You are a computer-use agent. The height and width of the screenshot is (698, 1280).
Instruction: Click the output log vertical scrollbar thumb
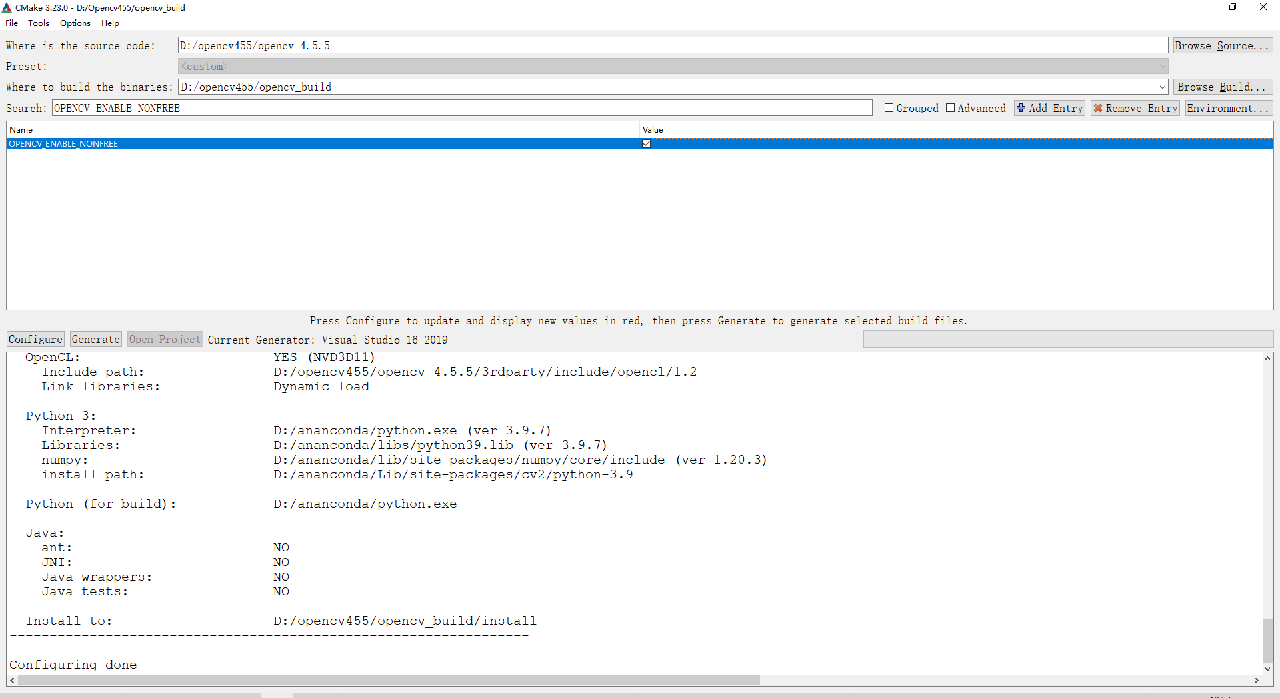point(1267,641)
